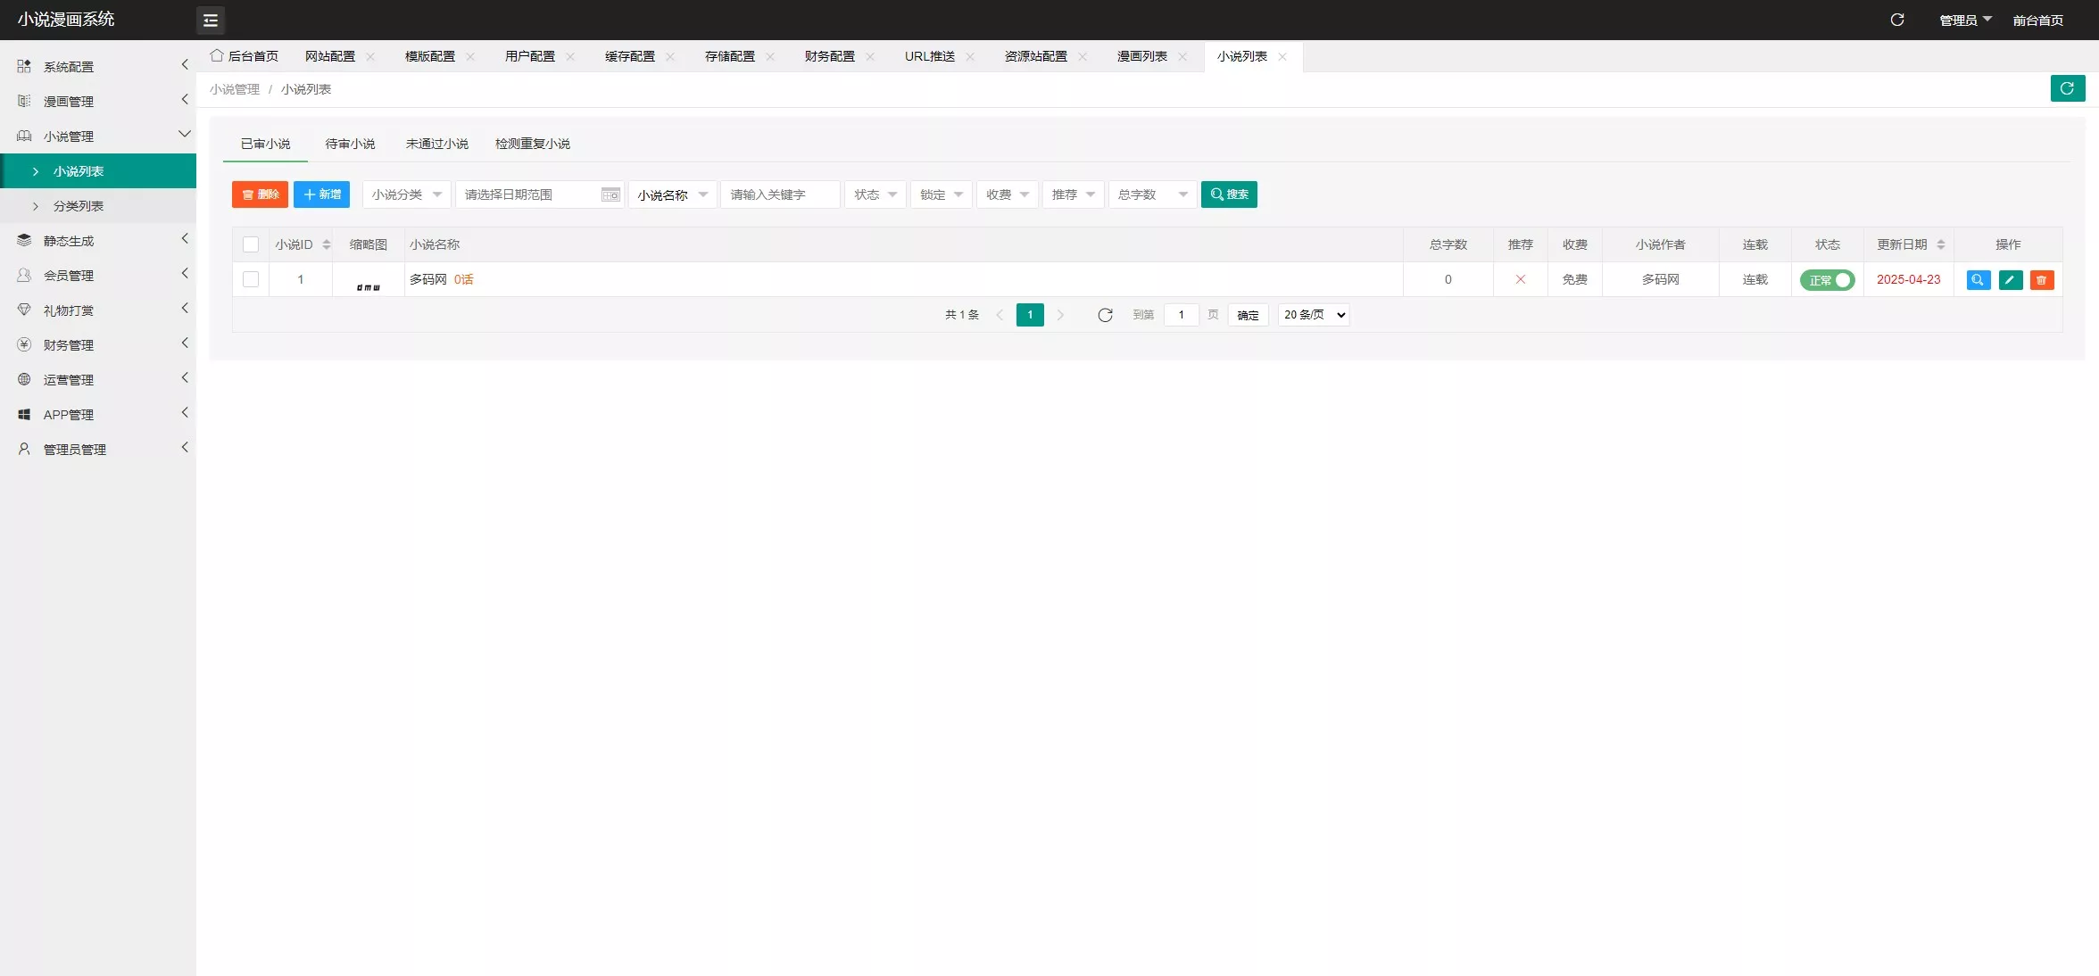The width and height of the screenshot is (2099, 976).
Task: Open the 小说分类 category dropdown
Action: pyautogui.click(x=406, y=194)
